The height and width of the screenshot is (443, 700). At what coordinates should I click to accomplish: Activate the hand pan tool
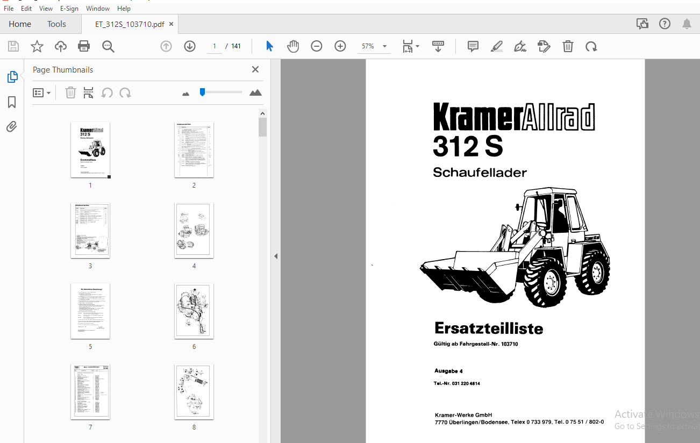tap(293, 46)
